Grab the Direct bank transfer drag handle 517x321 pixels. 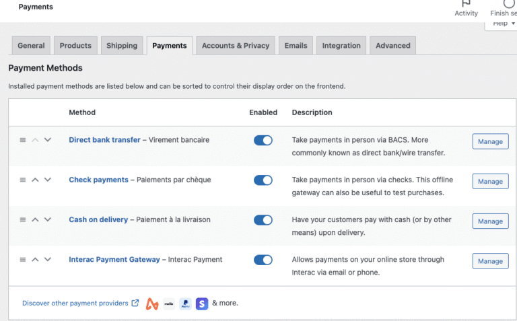pyautogui.click(x=23, y=140)
